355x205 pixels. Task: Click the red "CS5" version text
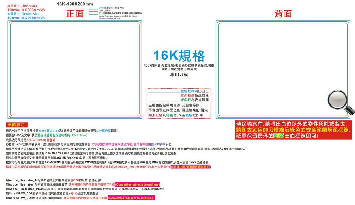coord(130,189)
